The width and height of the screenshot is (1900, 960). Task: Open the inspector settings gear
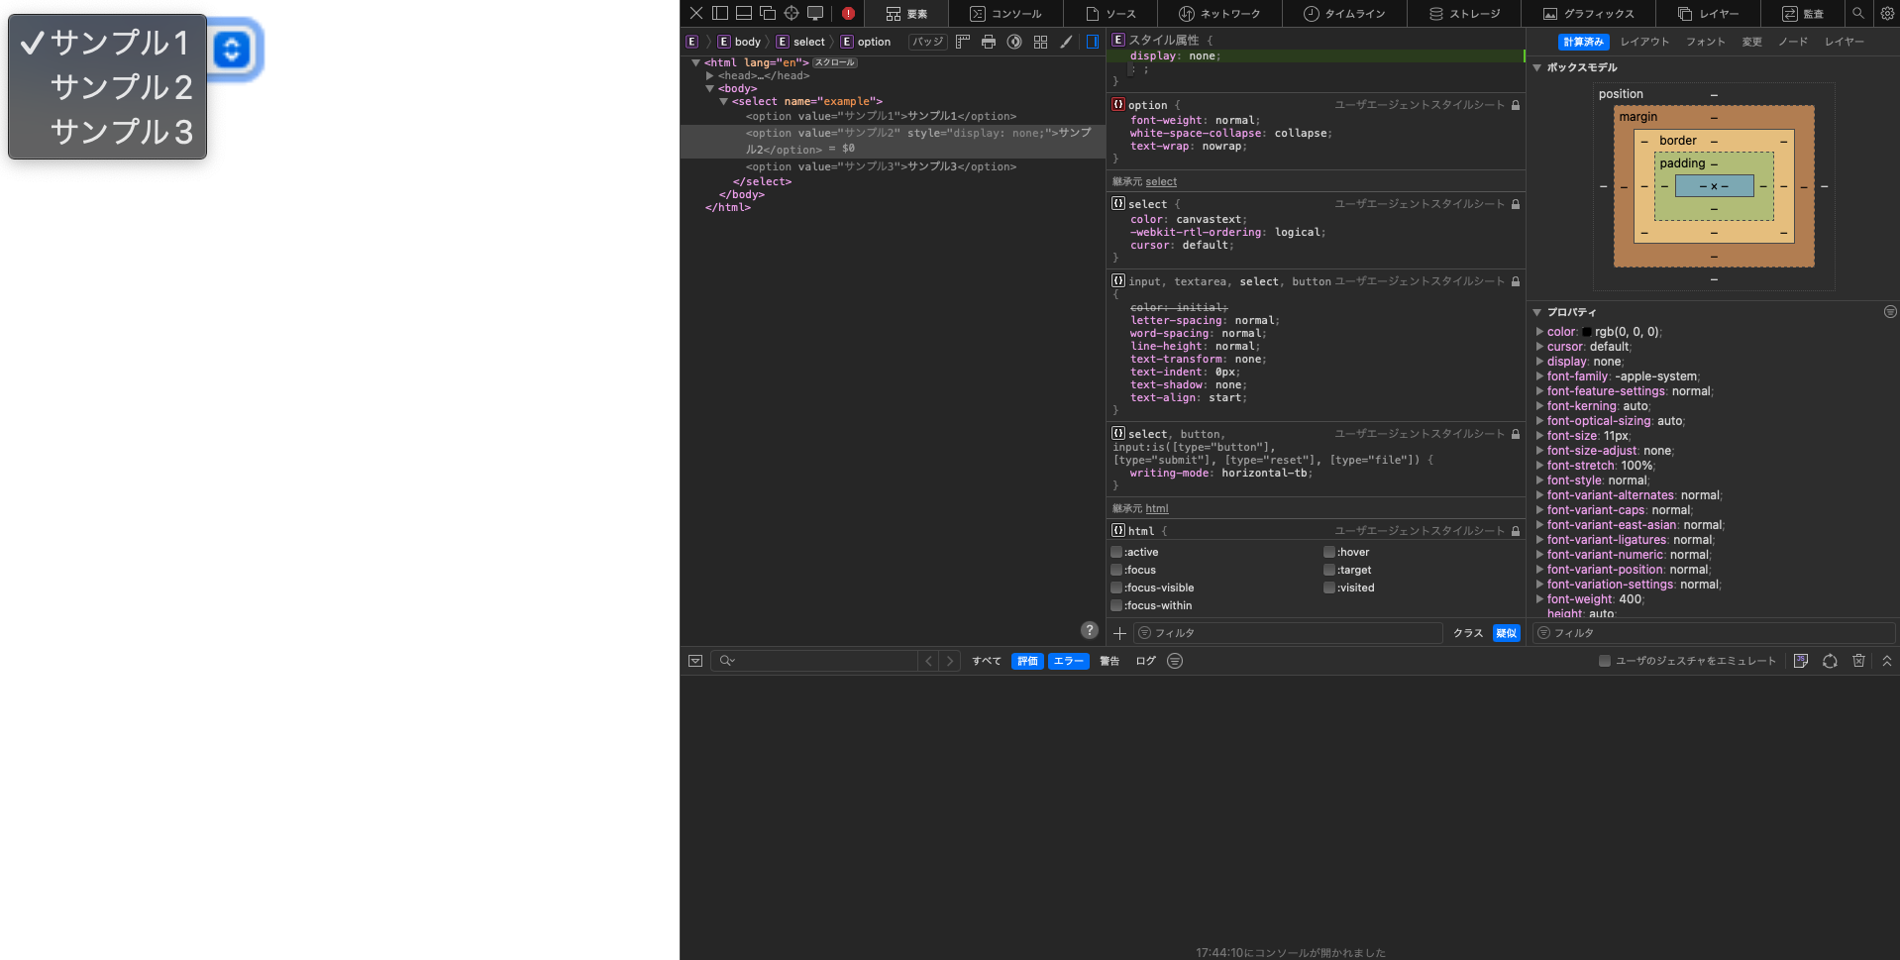(x=1887, y=13)
